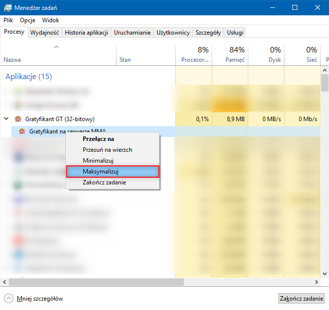The image size is (329, 310).
Task: Sort processes by Nazwa column
Action: pos(58,55)
